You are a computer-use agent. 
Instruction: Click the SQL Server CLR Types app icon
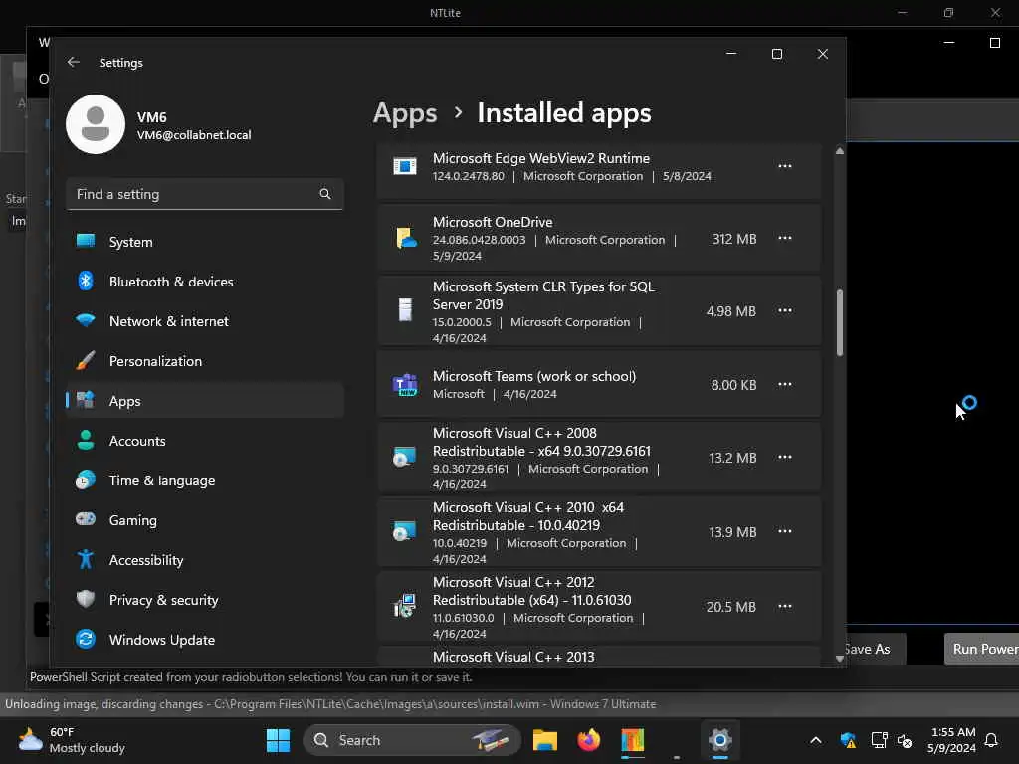point(405,310)
